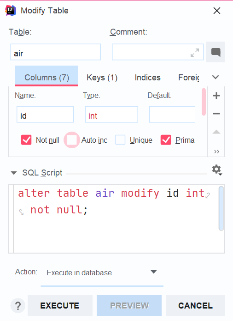Open the Action dropdown menu

tap(102, 273)
